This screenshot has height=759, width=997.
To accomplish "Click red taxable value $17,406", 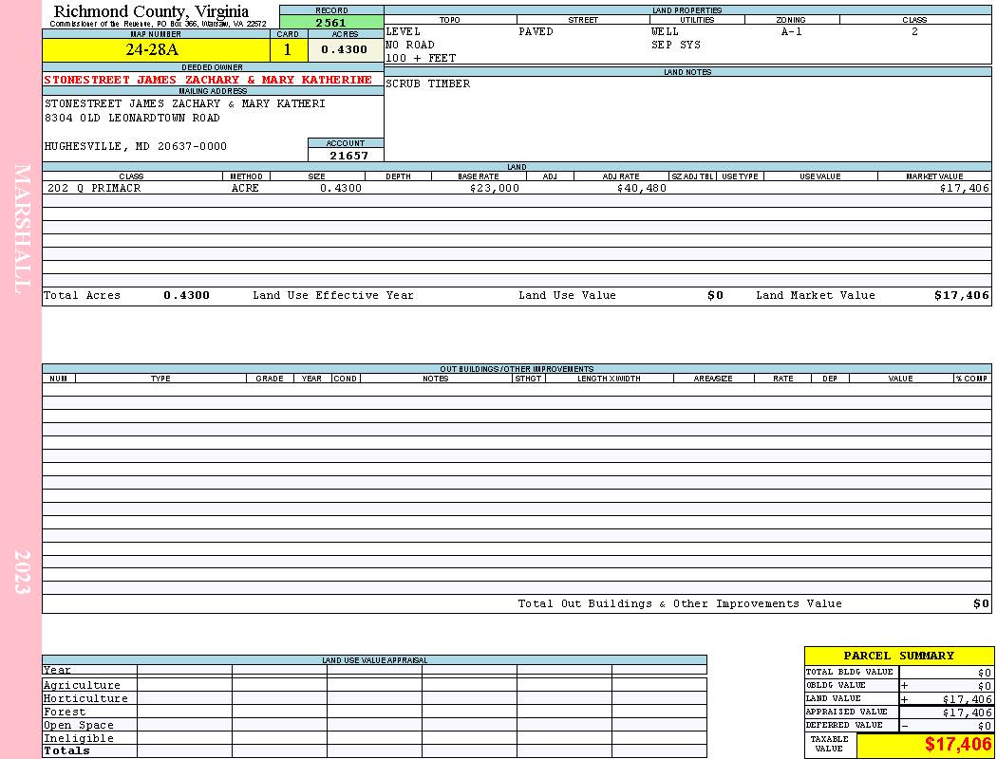I will point(957,744).
